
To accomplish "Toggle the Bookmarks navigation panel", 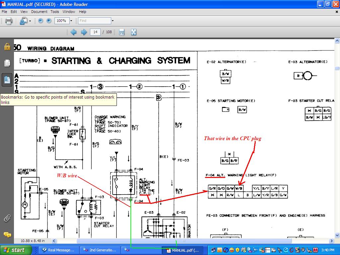I will [x=7, y=79].
